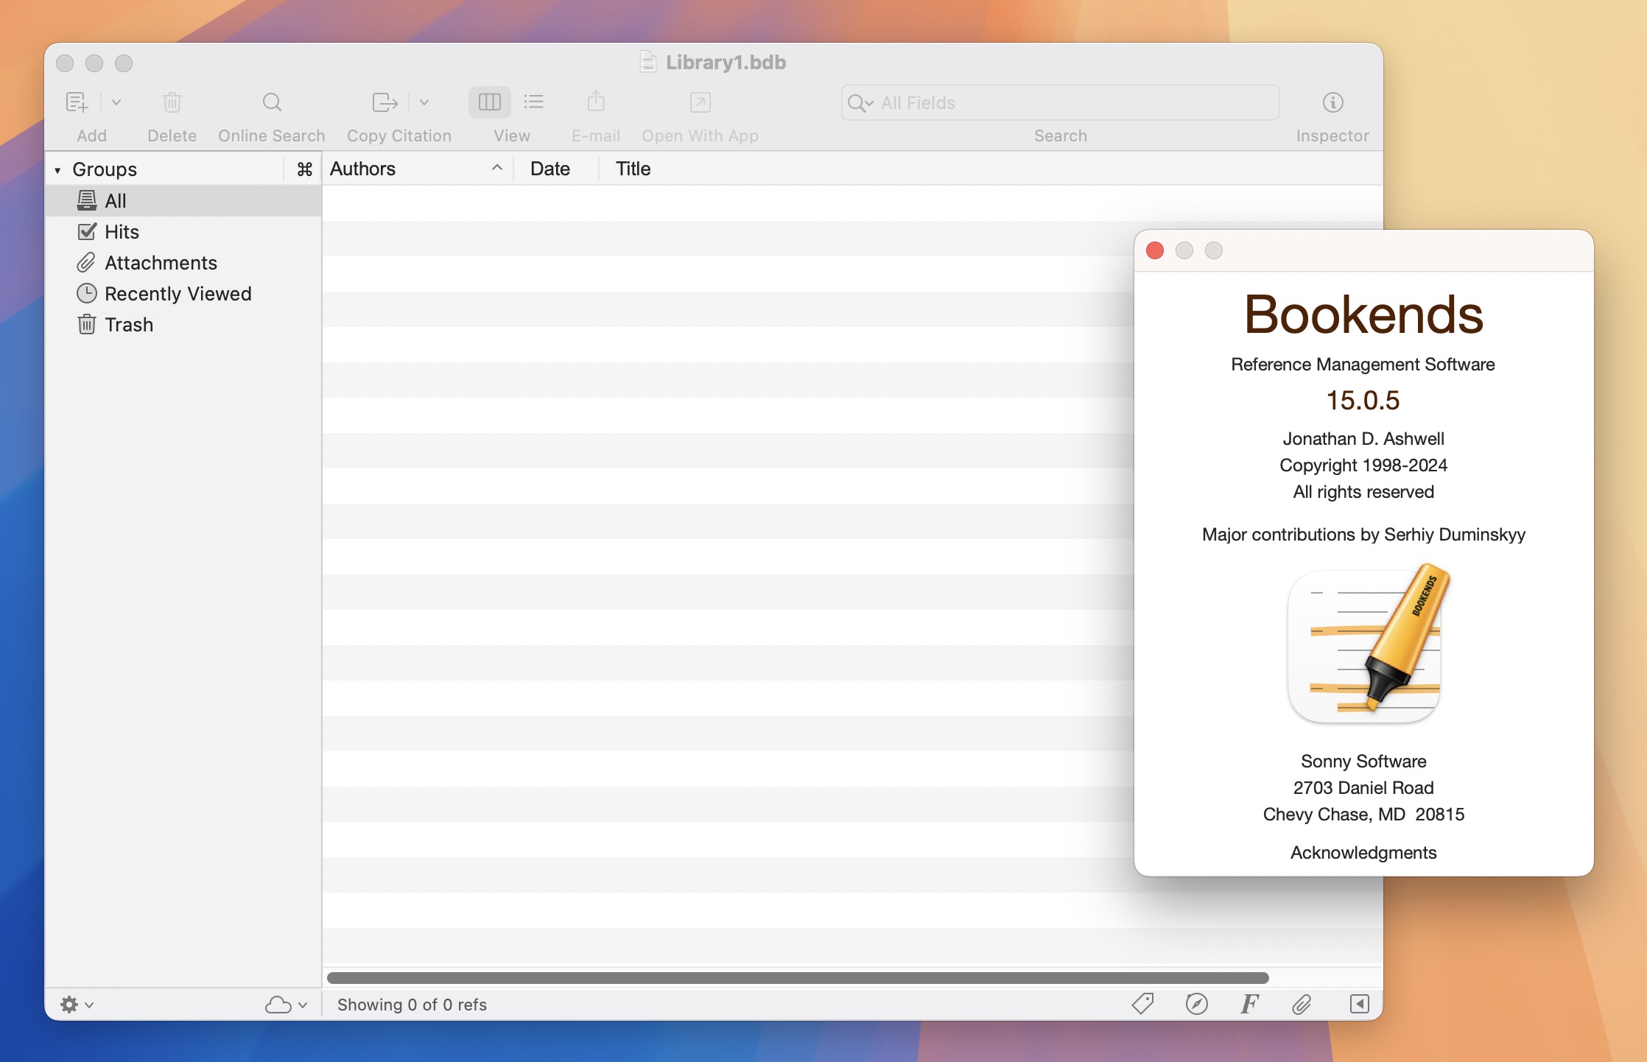Click the Library1.bdb document icon in title
Screen dimensions: 1647x1062
pos(647,62)
